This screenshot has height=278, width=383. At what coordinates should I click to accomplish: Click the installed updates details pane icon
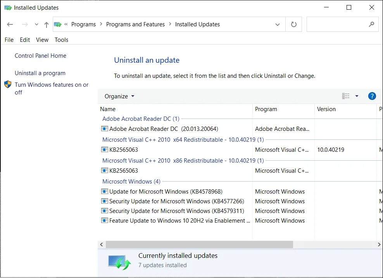(x=119, y=262)
